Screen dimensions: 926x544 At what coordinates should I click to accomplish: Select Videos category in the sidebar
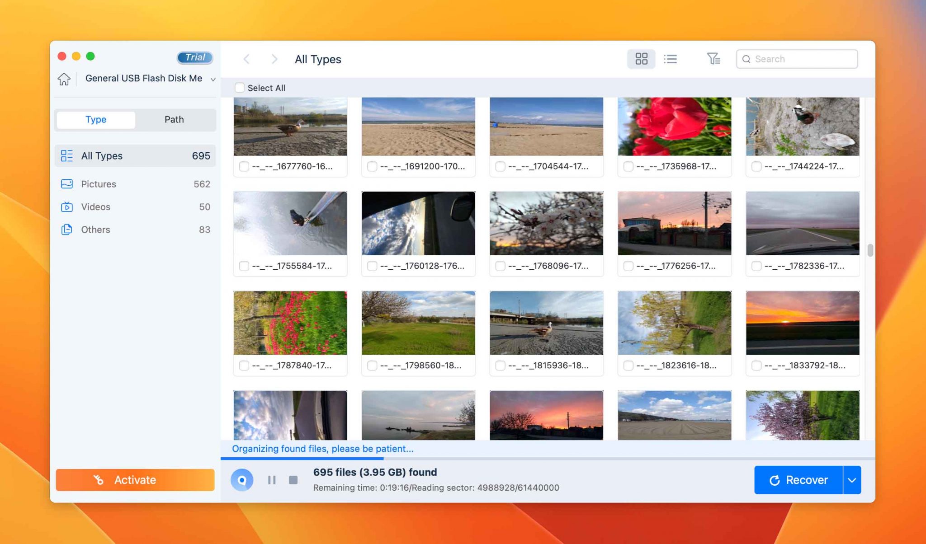coord(95,207)
